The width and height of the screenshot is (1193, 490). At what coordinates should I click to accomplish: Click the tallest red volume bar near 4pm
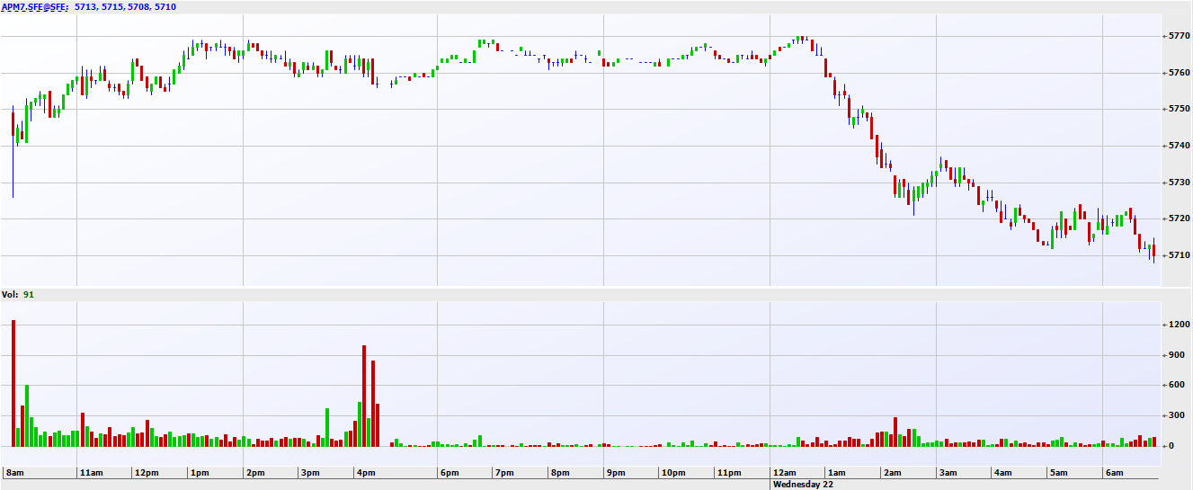coord(364,396)
